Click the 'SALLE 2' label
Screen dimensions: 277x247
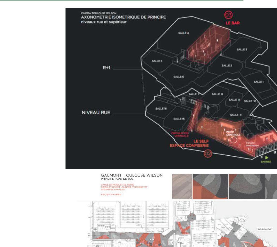[x=227, y=66]
